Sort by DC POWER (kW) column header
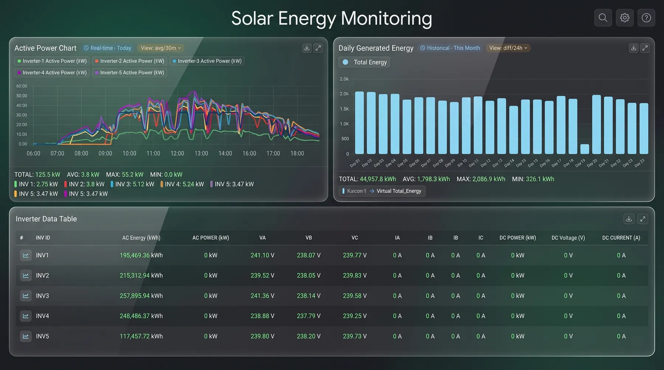 click(518, 238)
